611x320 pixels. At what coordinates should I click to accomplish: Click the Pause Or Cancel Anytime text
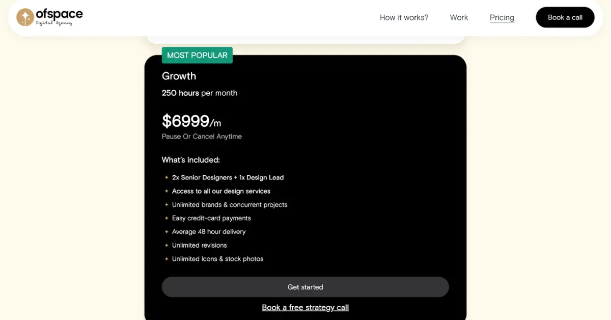pos(202,136)
